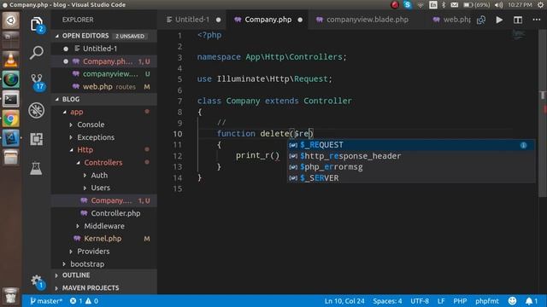Switch to the companyview.blade.php tab

coord(367,20)
